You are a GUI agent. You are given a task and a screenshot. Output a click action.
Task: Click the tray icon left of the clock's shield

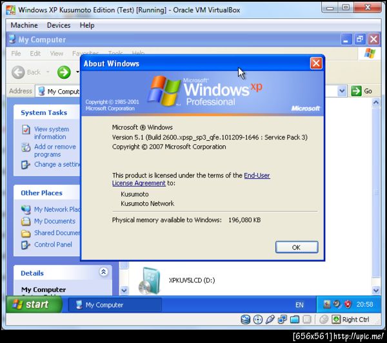[x=337, y=304]
